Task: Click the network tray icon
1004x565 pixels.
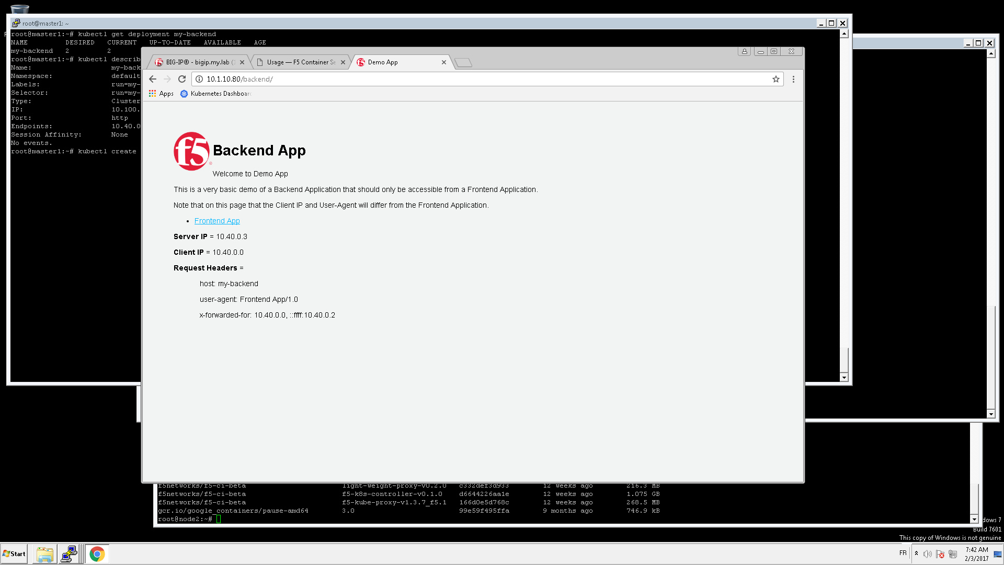Action: click(953, 554)
